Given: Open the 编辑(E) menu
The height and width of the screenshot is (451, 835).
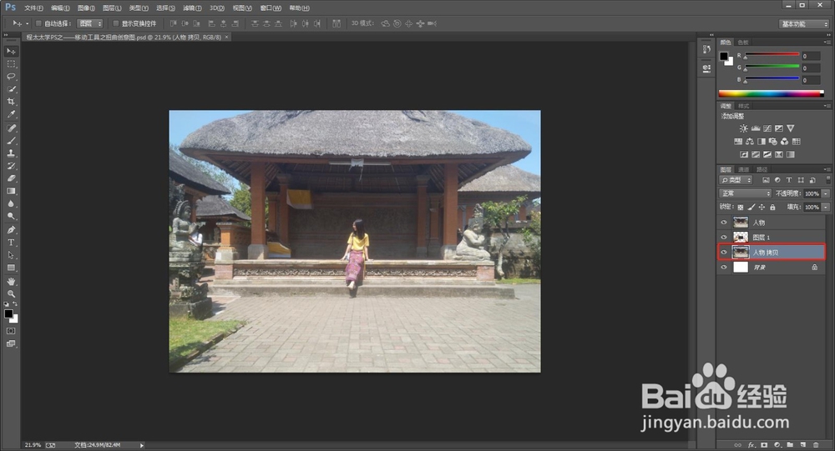Looking at the screenshot, I should tap(60, 8).
